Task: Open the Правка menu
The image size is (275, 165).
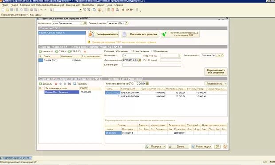Action: coord(14,5)
